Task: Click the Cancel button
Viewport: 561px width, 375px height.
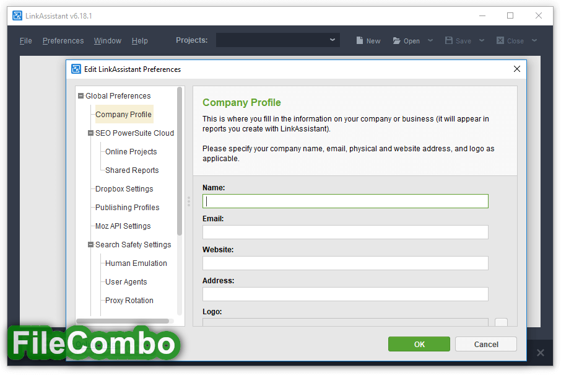Action: click(486, 344)
